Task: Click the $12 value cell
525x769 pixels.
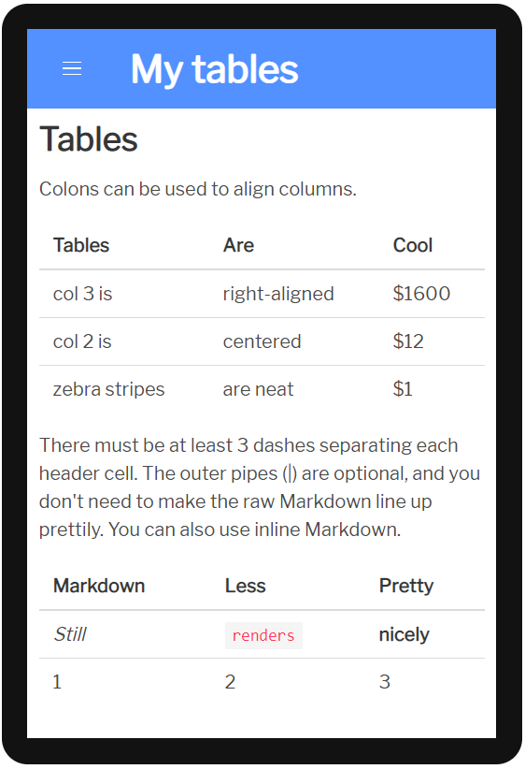Action: pyautogui.click(x=408, y=341)
